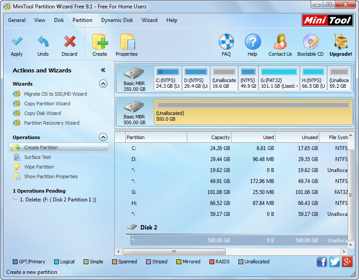The height and width of the screenshot is (280, 359).
Task: Select the 500.00 GB Basic MBR disk icon
Action: [134, 107]
